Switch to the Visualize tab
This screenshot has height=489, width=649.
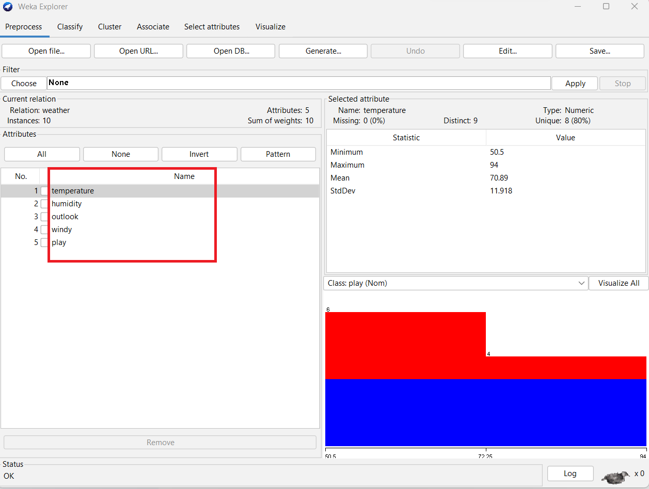270,27
